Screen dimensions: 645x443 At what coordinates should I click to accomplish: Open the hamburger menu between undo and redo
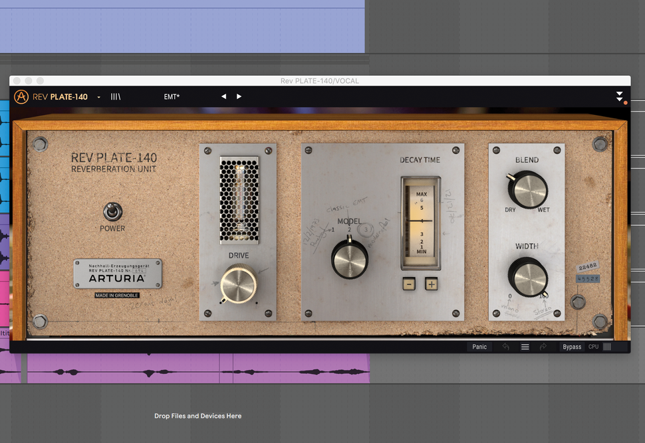525,346
